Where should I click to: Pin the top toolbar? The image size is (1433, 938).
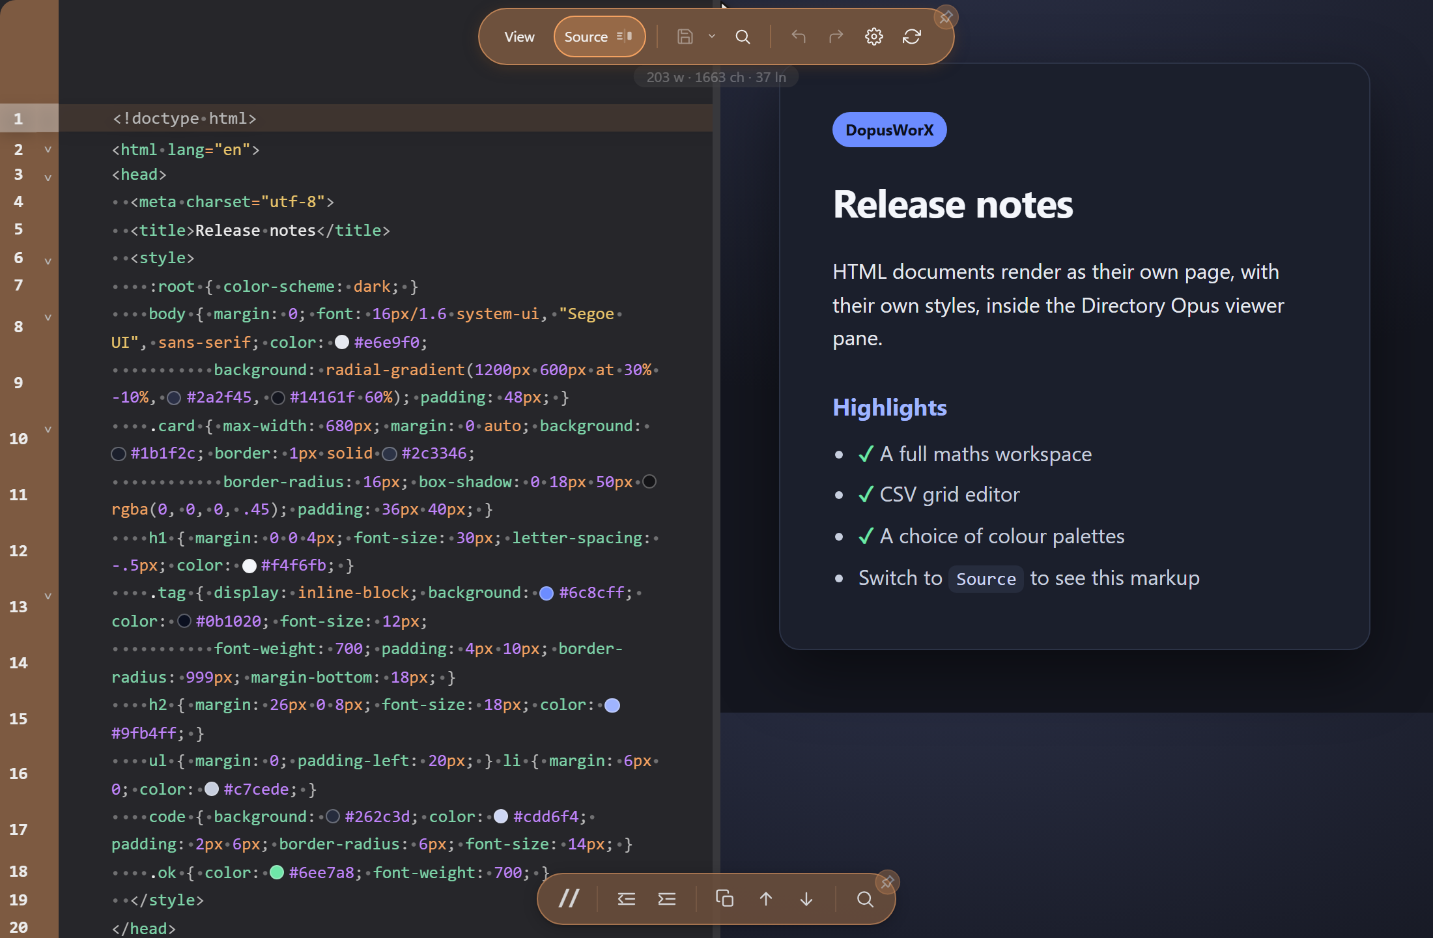click(x=946, y=17)
